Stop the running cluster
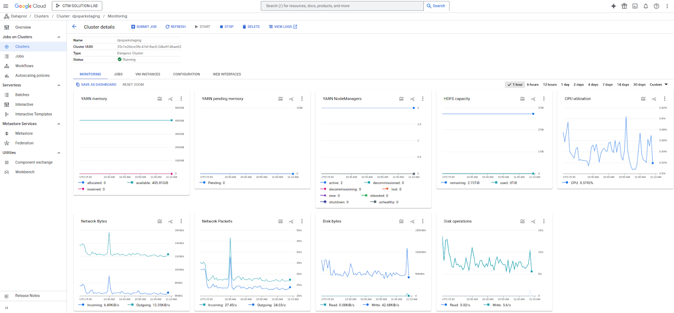 point(227,27)
